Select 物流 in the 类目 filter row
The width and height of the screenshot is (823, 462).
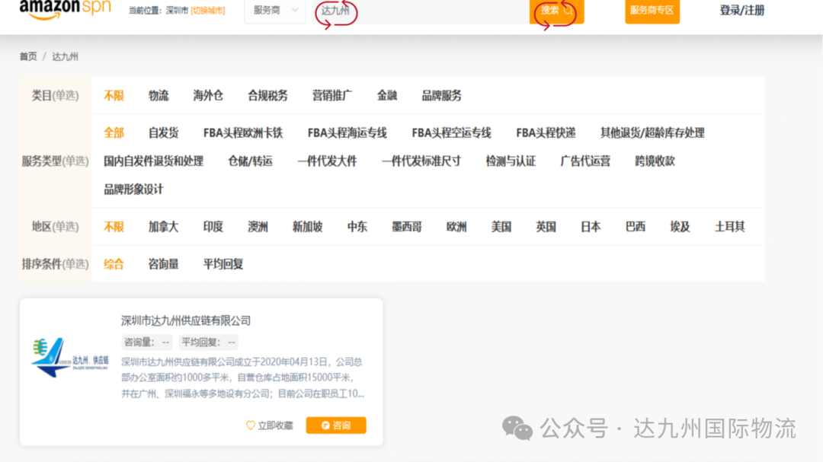pos(159,94)
